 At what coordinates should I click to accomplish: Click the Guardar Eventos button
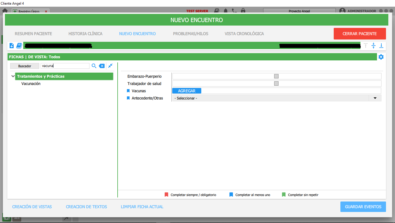(x=363, y=207)
